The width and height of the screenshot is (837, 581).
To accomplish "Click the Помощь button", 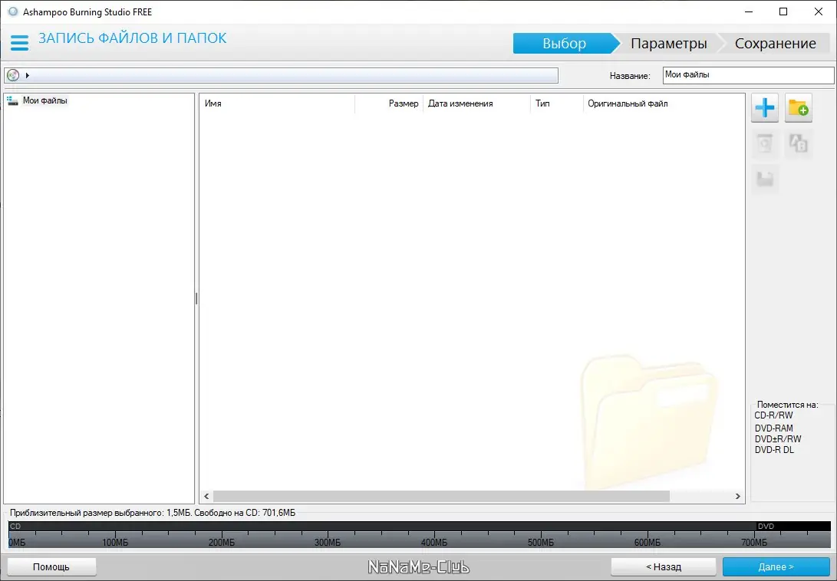I will click(51, 566).
